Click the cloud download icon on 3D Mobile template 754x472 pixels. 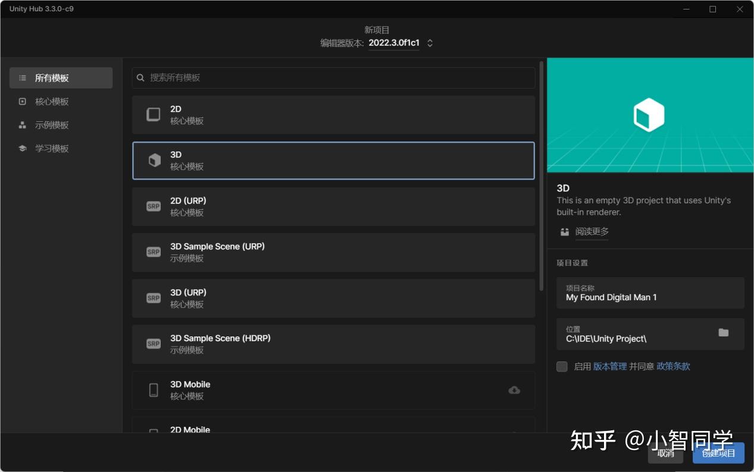point(514,390)
